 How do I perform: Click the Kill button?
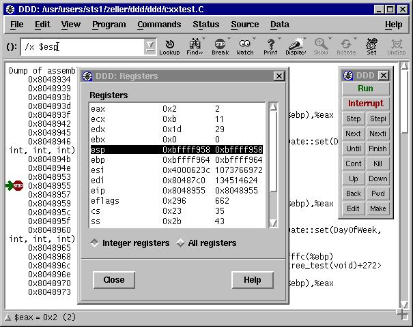(378, 163)
